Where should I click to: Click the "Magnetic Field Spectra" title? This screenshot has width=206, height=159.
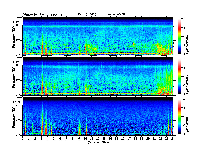point(43,14)
